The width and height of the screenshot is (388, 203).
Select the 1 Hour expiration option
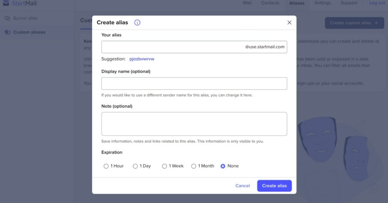tap(106, 166)
